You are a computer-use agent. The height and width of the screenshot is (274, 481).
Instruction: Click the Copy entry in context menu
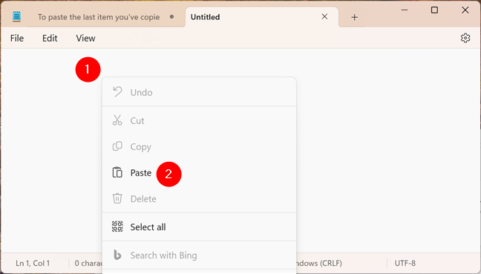click(x=199, y=147)
